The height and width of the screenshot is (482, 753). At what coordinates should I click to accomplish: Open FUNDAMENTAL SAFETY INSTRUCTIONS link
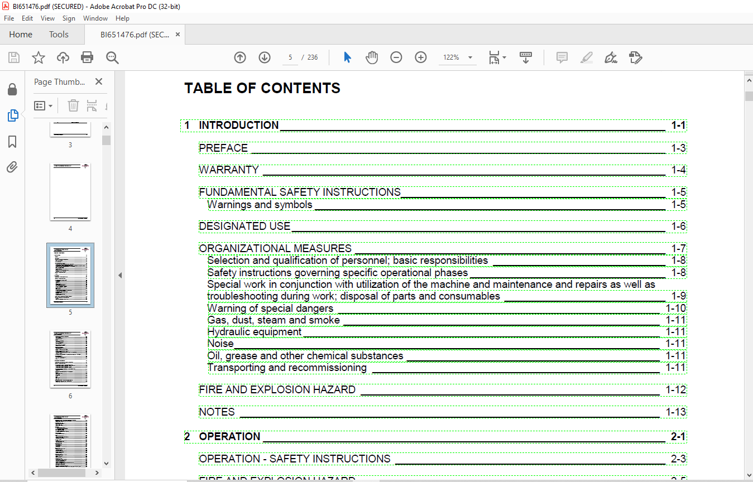[443, 192]
